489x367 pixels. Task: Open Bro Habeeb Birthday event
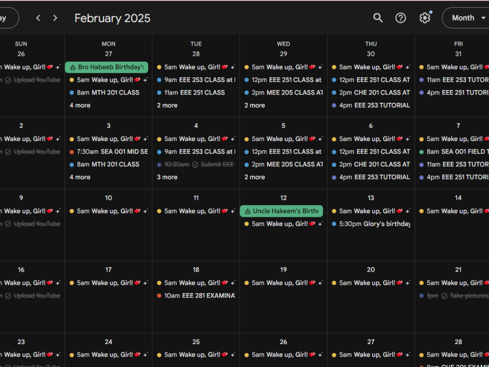(x=106, y=67)
